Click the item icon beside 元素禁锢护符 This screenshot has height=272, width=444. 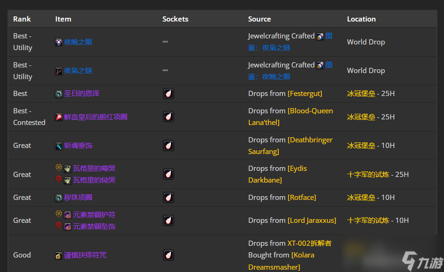tap(67, 215)
